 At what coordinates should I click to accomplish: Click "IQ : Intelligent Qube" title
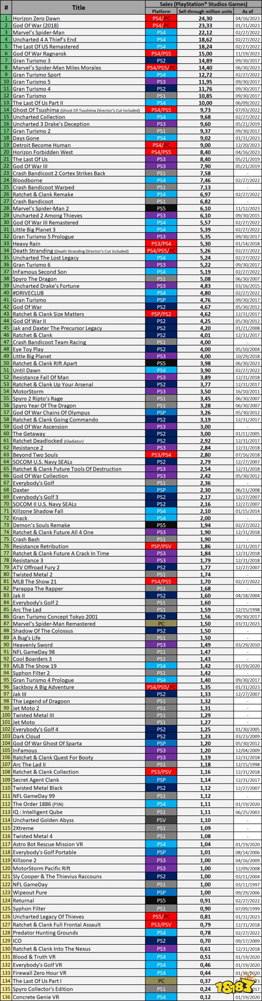[x=38, y=812]
